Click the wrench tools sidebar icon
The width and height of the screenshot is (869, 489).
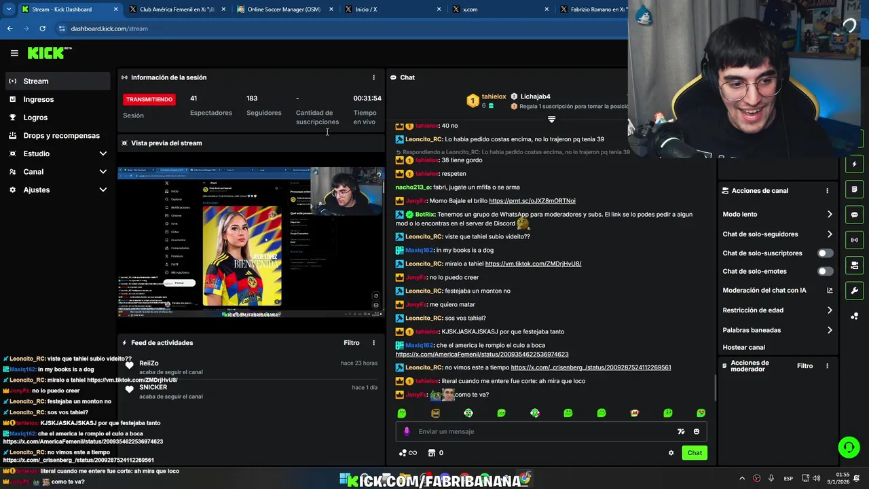854,291
